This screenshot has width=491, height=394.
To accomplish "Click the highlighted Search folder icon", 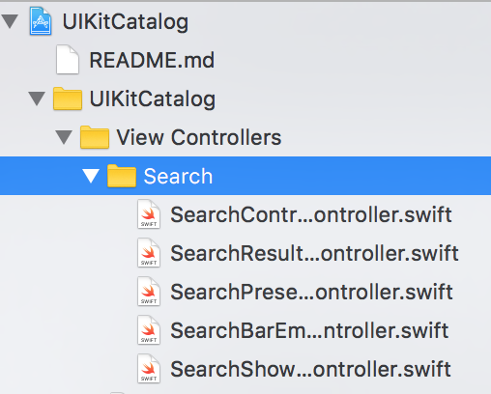I will [122, 176].
